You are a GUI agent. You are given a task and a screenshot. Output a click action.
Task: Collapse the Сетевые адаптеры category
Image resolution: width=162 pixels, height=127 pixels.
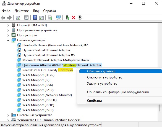pyautogui.click(x=8, y=40)
